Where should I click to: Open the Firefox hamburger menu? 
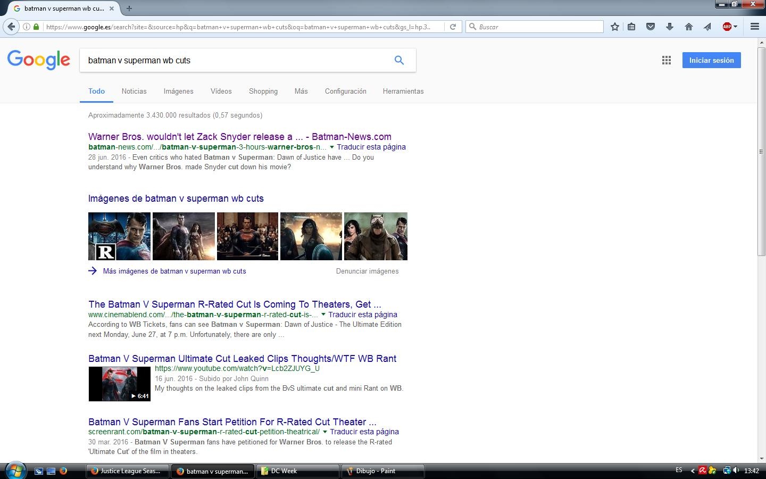click(x=754, y=27)
